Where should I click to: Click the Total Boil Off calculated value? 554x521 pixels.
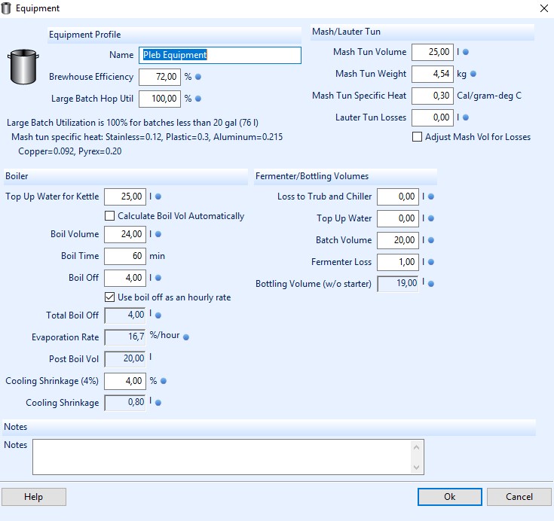125,315
